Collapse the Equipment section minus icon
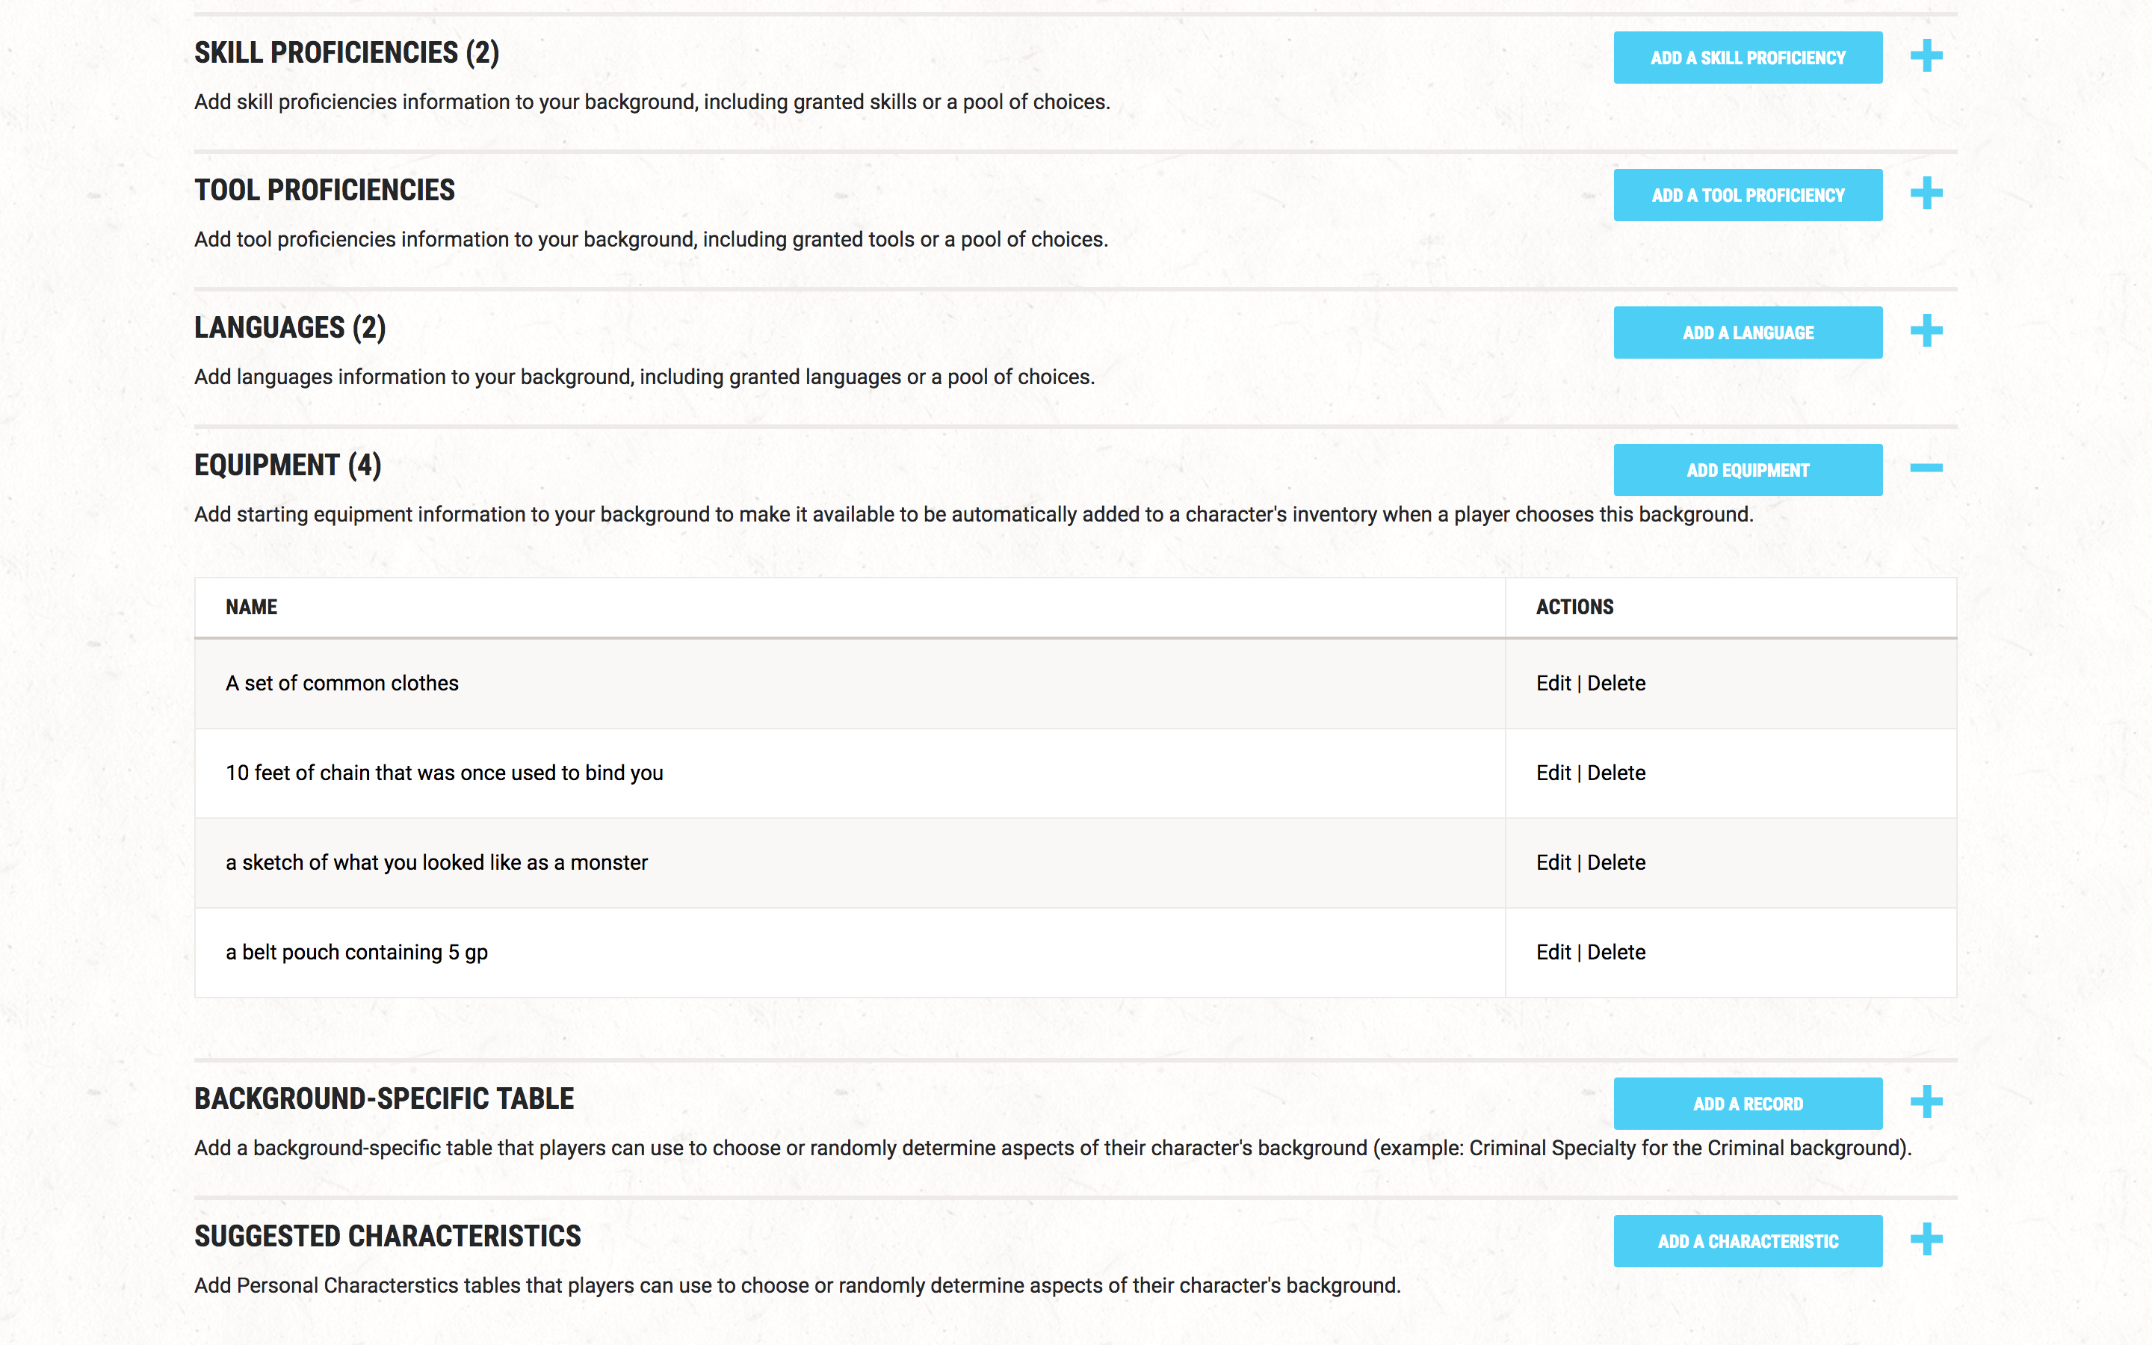2152x1345 pixels. click(x=1926, y=468)
